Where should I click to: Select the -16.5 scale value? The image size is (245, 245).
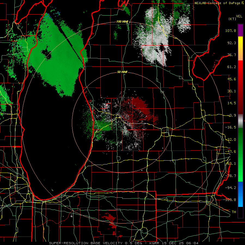[231, 127]
